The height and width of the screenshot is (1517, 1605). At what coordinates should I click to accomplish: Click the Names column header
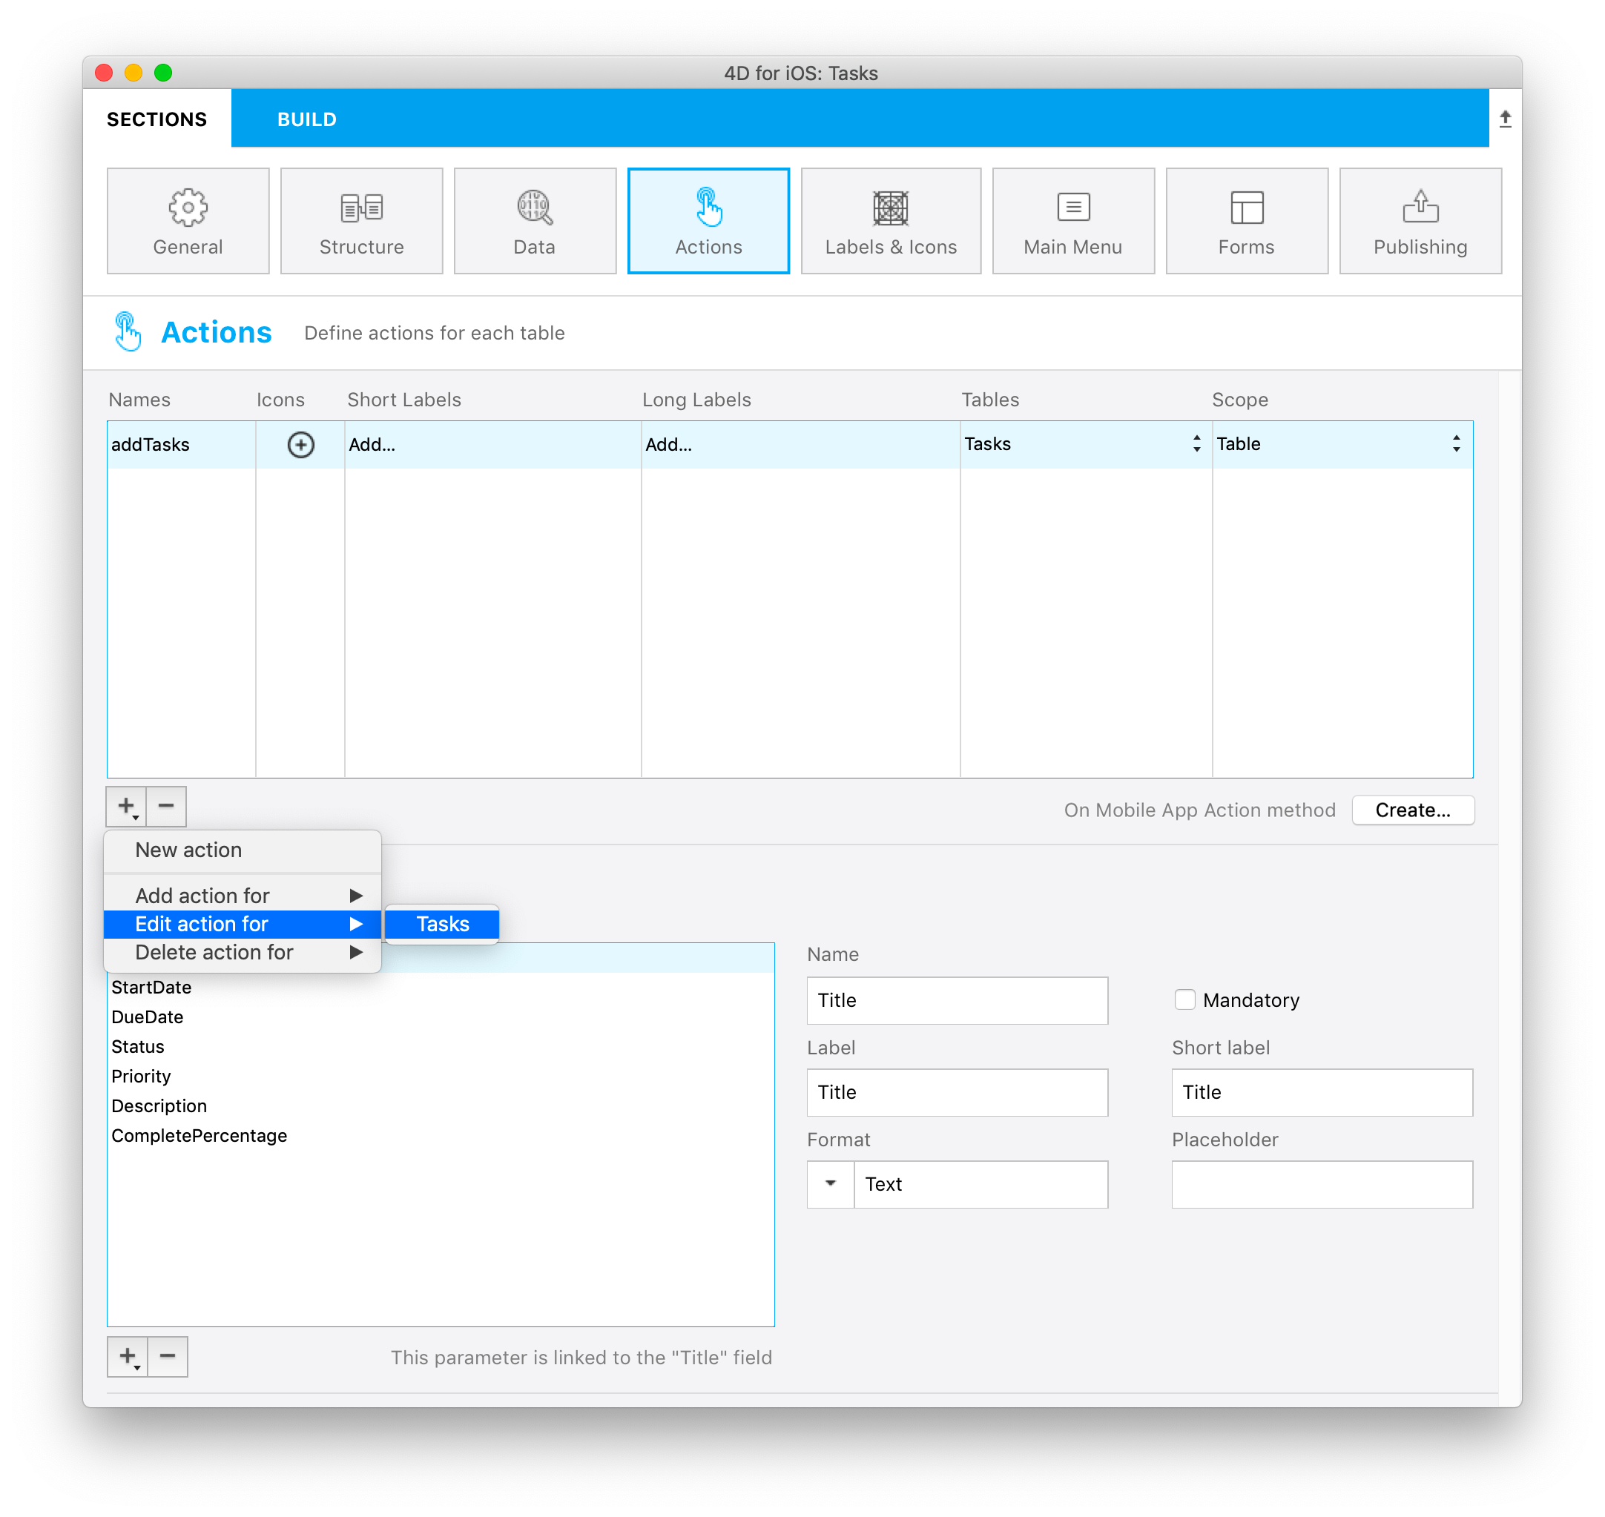pos(139,400)
